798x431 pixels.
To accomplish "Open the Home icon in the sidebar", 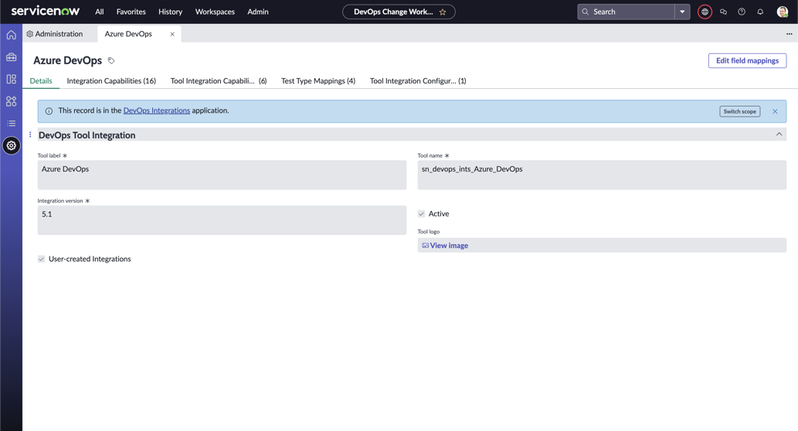I will 11,35.
